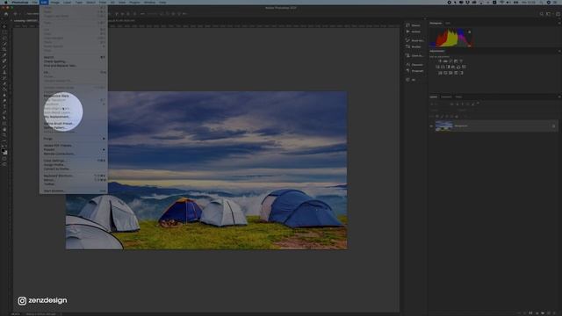The image size is (562, 316).
Task: Select the Rectangular Marquee tool
Action: (x=4, y=32)
